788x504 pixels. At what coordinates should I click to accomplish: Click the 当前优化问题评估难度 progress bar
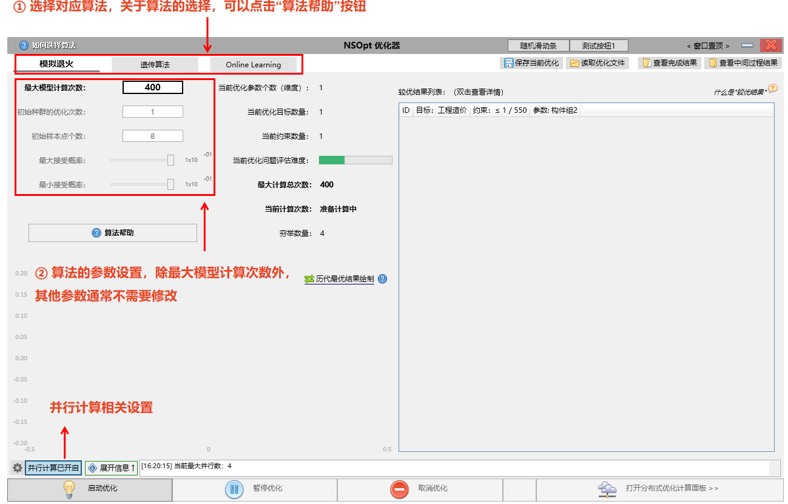click(355, 160)
